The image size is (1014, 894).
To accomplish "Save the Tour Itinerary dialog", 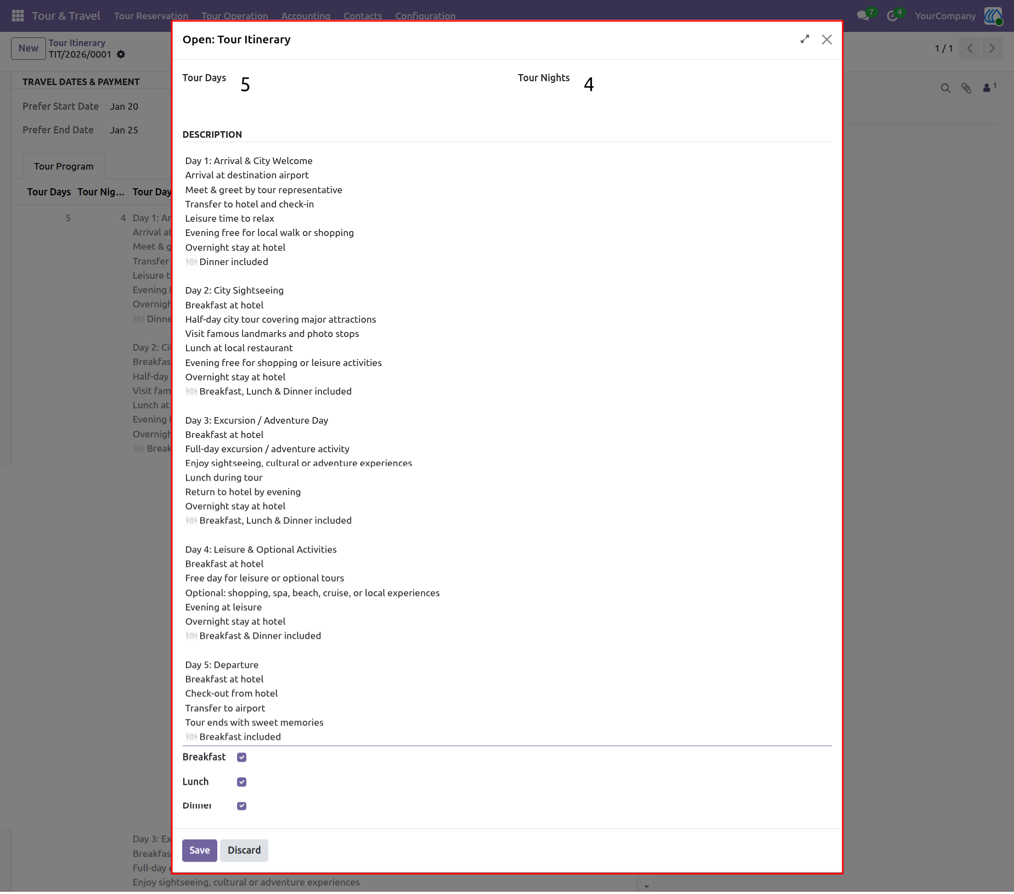I will [x=200, y=851].
